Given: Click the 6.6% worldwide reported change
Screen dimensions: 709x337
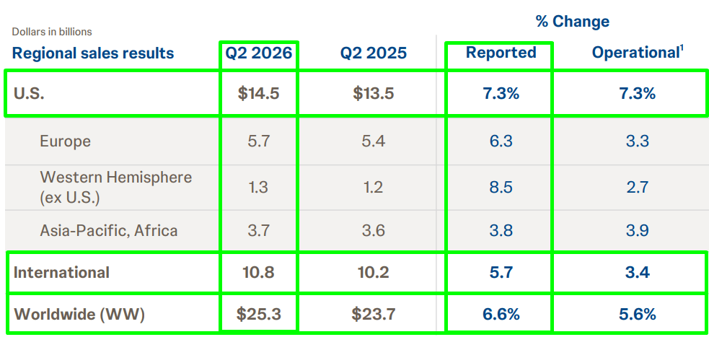Looking at the screenshot, I should tap(501, 314).
